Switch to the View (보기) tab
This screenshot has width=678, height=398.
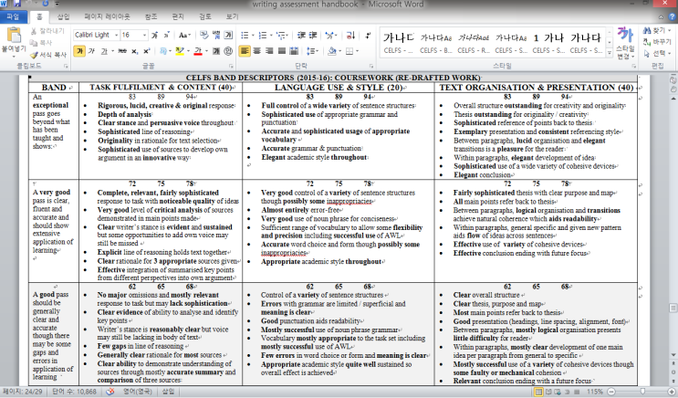pos(232,16)
